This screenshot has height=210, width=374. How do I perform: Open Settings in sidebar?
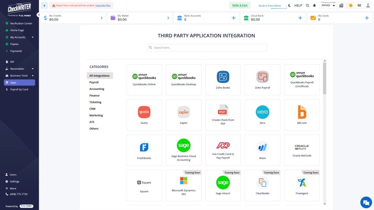coord(12,181)
